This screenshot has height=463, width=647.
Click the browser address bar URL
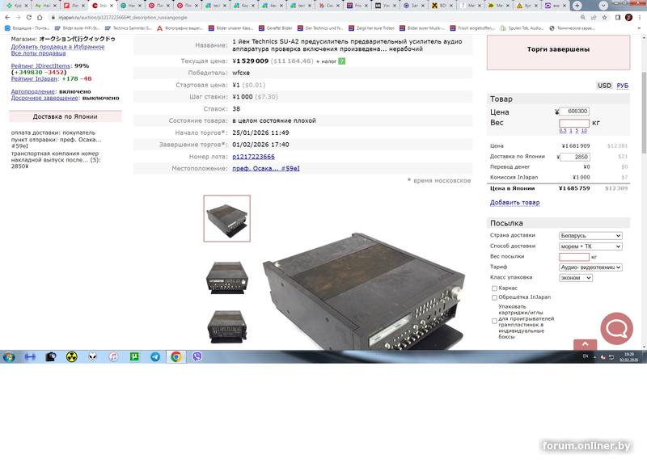tap(123, 17)
